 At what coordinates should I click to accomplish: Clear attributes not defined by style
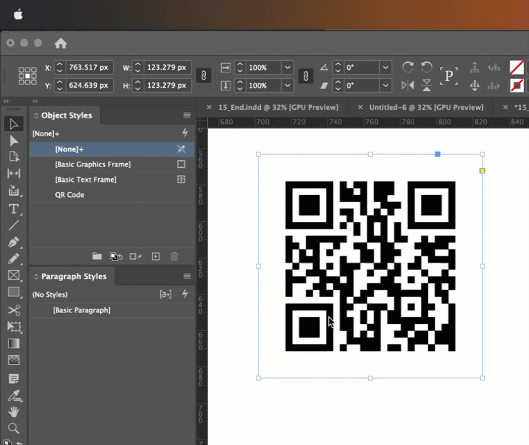[x=116, y=256]
